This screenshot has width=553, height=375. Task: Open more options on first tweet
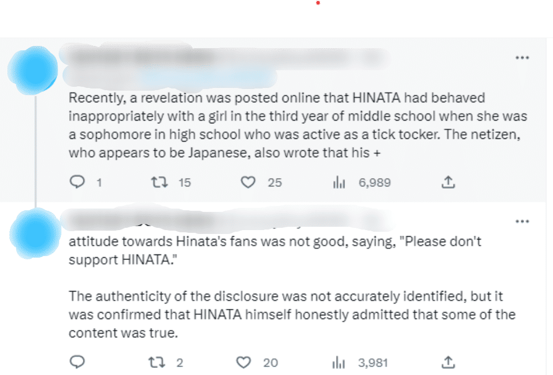coord(522,58)
